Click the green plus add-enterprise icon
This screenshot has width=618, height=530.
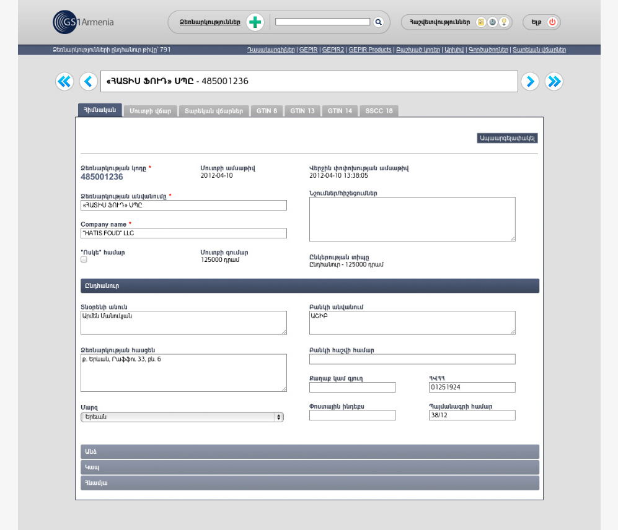point(255,22)
